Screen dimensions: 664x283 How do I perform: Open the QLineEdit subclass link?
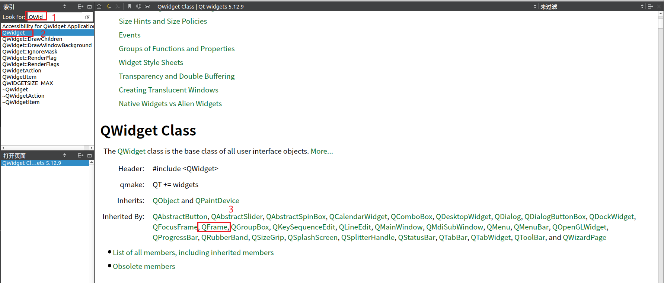pos(355,227)
